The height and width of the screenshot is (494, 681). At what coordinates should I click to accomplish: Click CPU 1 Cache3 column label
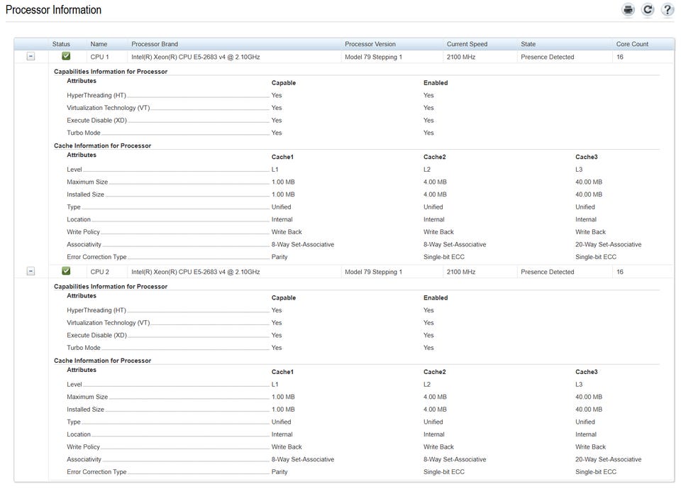[587, 157]
